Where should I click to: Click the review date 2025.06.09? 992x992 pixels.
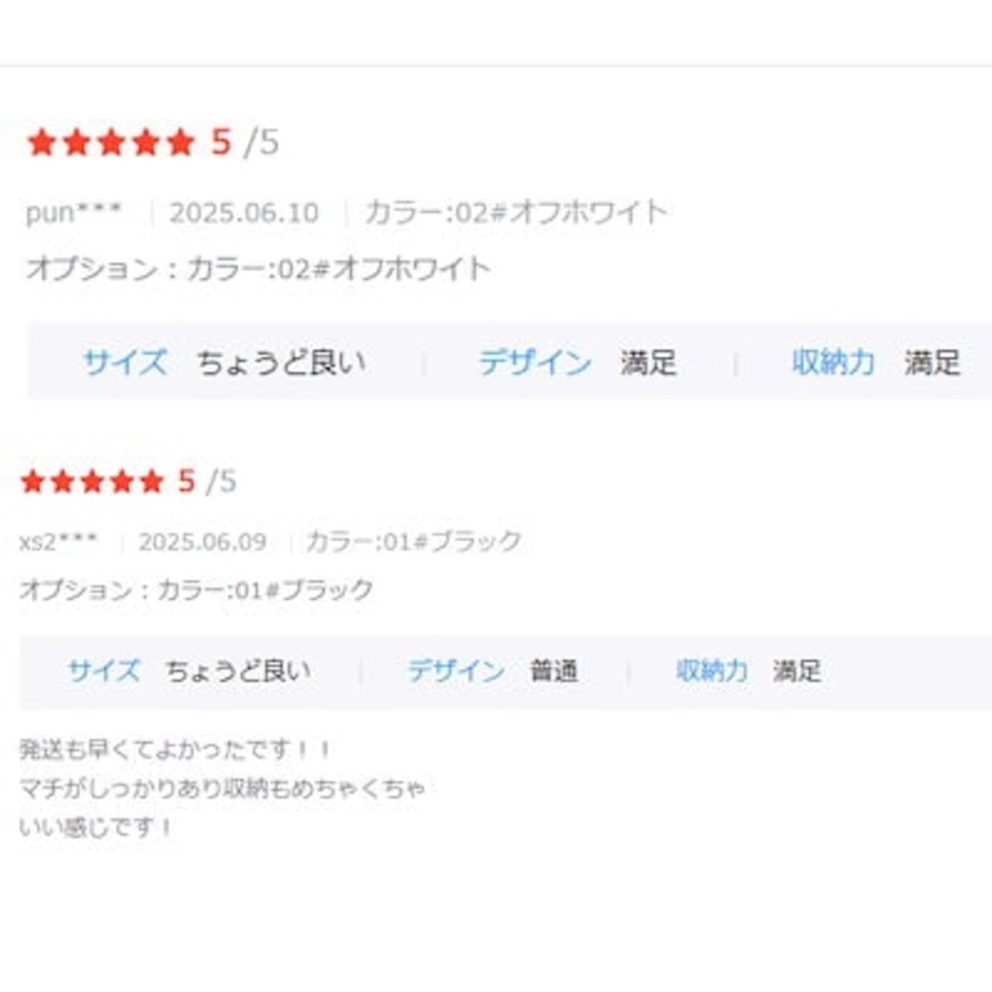(x=202, y=542)
